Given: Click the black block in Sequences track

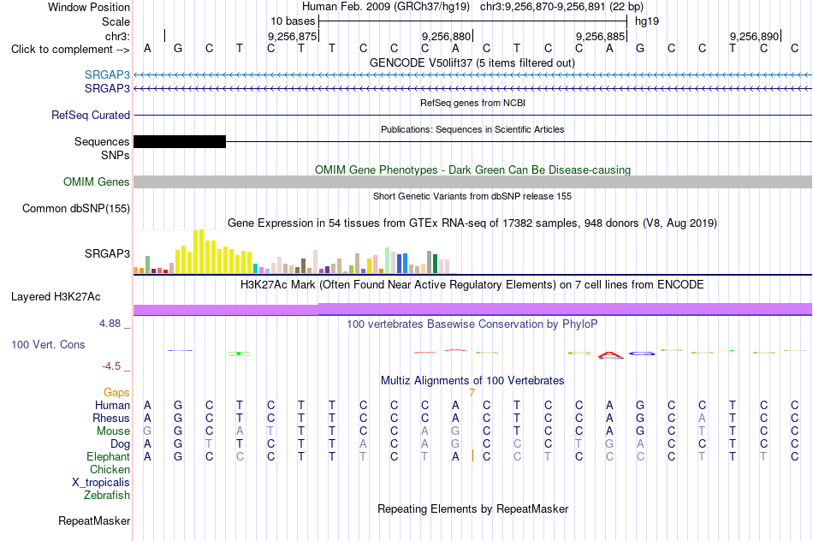Looking at the screenshot, I should (x=180, y=141).
